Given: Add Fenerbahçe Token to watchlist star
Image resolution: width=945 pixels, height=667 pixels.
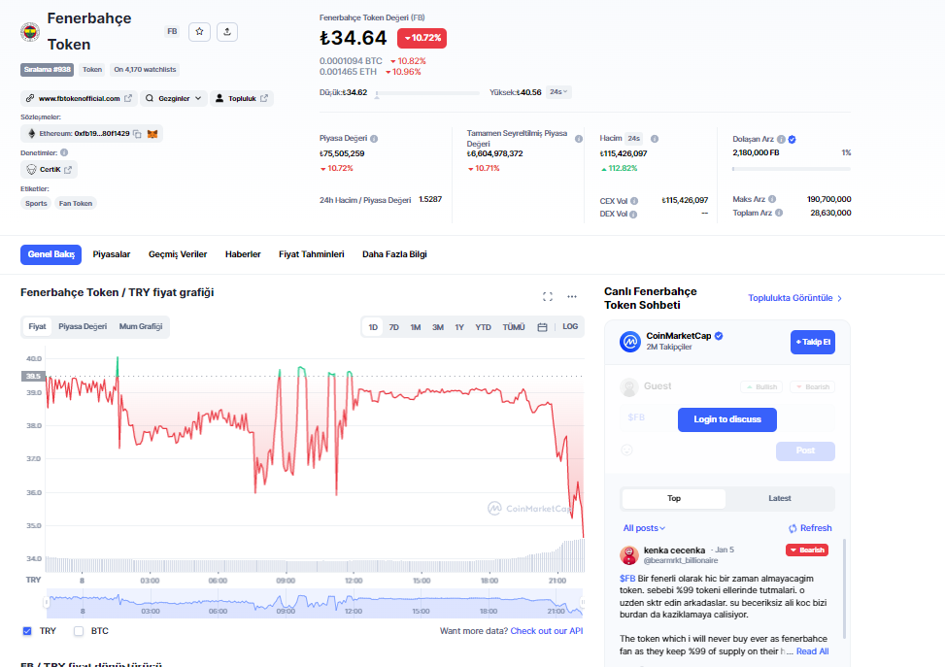Looking at the screenshot, I should [199, 32].
